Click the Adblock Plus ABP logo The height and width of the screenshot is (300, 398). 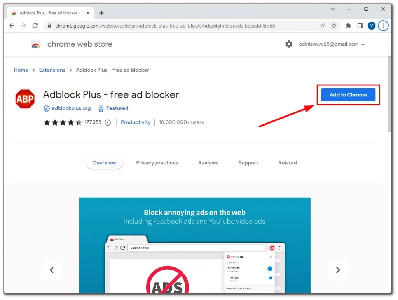[25, 99]
